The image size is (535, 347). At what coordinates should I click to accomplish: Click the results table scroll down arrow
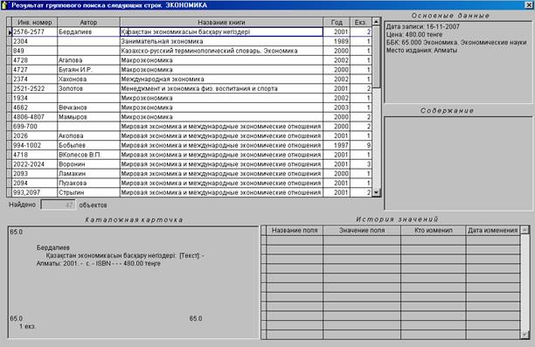tap(376, 193)
